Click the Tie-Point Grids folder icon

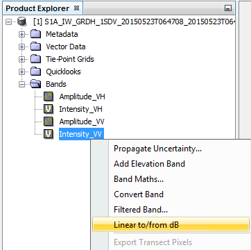[x=35, y=59]
